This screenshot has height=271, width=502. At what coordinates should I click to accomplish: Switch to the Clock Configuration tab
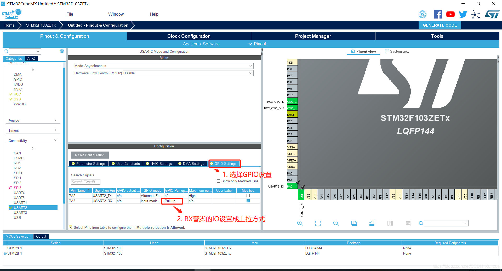click(x=189, y=36)
